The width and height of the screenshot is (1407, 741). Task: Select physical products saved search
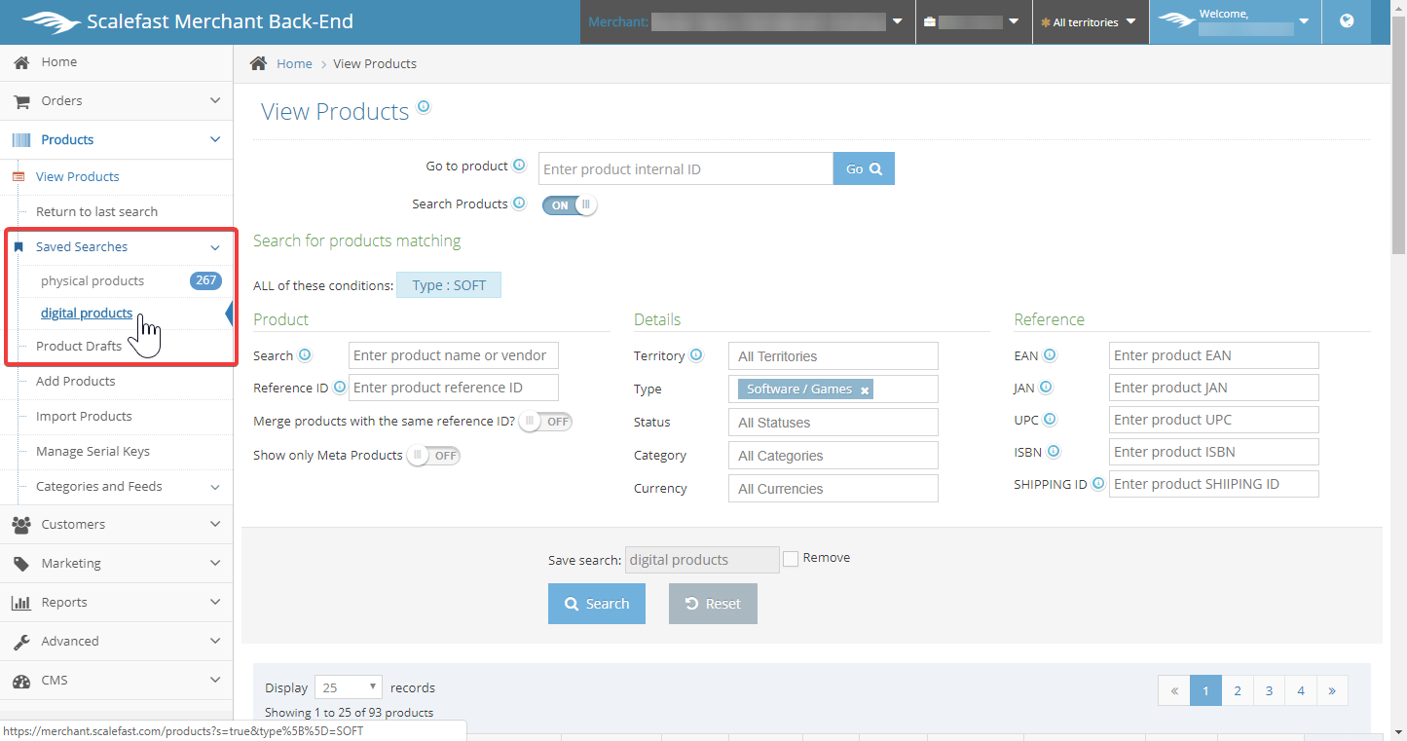pos(93,281)
